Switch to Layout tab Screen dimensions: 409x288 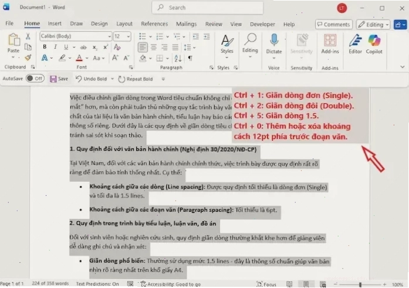124,23
